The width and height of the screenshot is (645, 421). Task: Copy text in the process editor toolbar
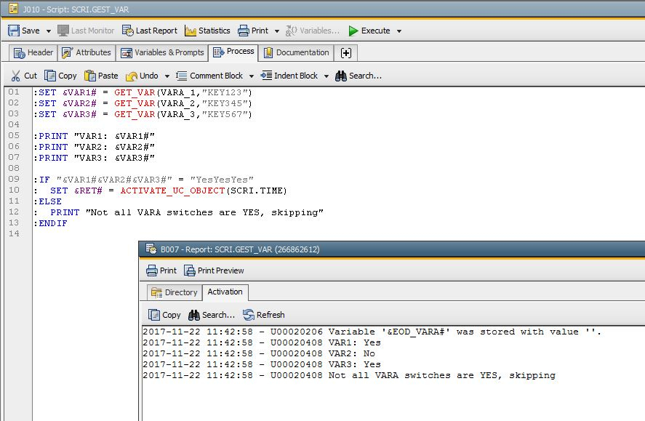61,75
